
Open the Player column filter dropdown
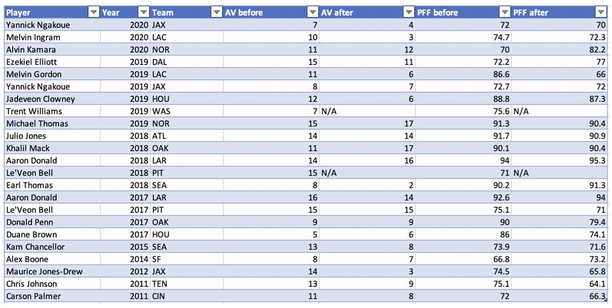pyautogui.click(x=94, y=13)
